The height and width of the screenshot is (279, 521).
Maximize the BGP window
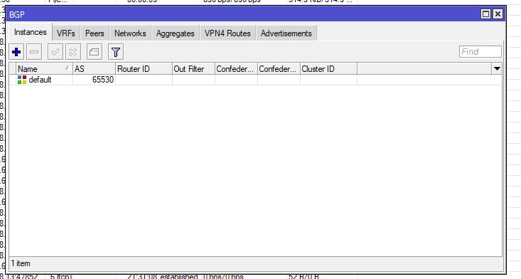(x=485, y=14)
